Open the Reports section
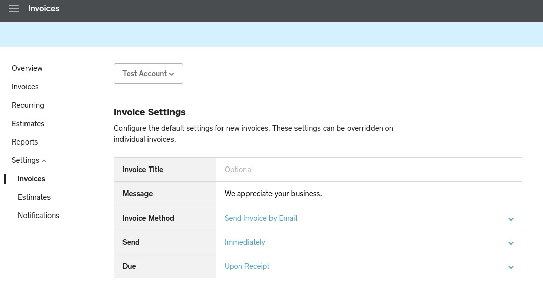Viewport: 543px width, 286px height. pyautogui.click(x=24, y=142)
